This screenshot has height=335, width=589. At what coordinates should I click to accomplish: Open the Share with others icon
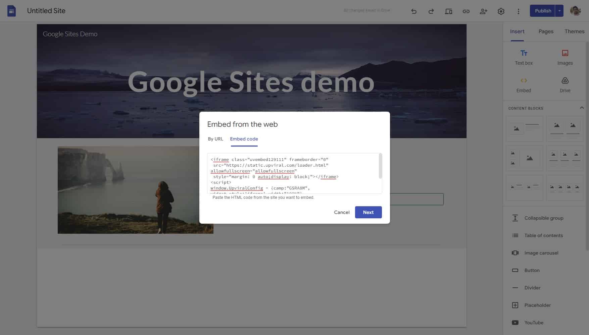coord(483,11)
